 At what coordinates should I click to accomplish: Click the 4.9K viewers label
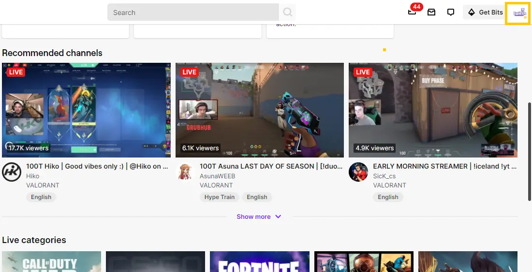click(374, 148)
